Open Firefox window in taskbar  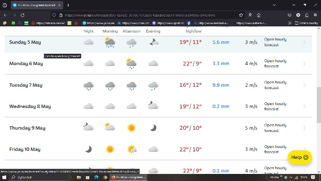pos(128,177)
